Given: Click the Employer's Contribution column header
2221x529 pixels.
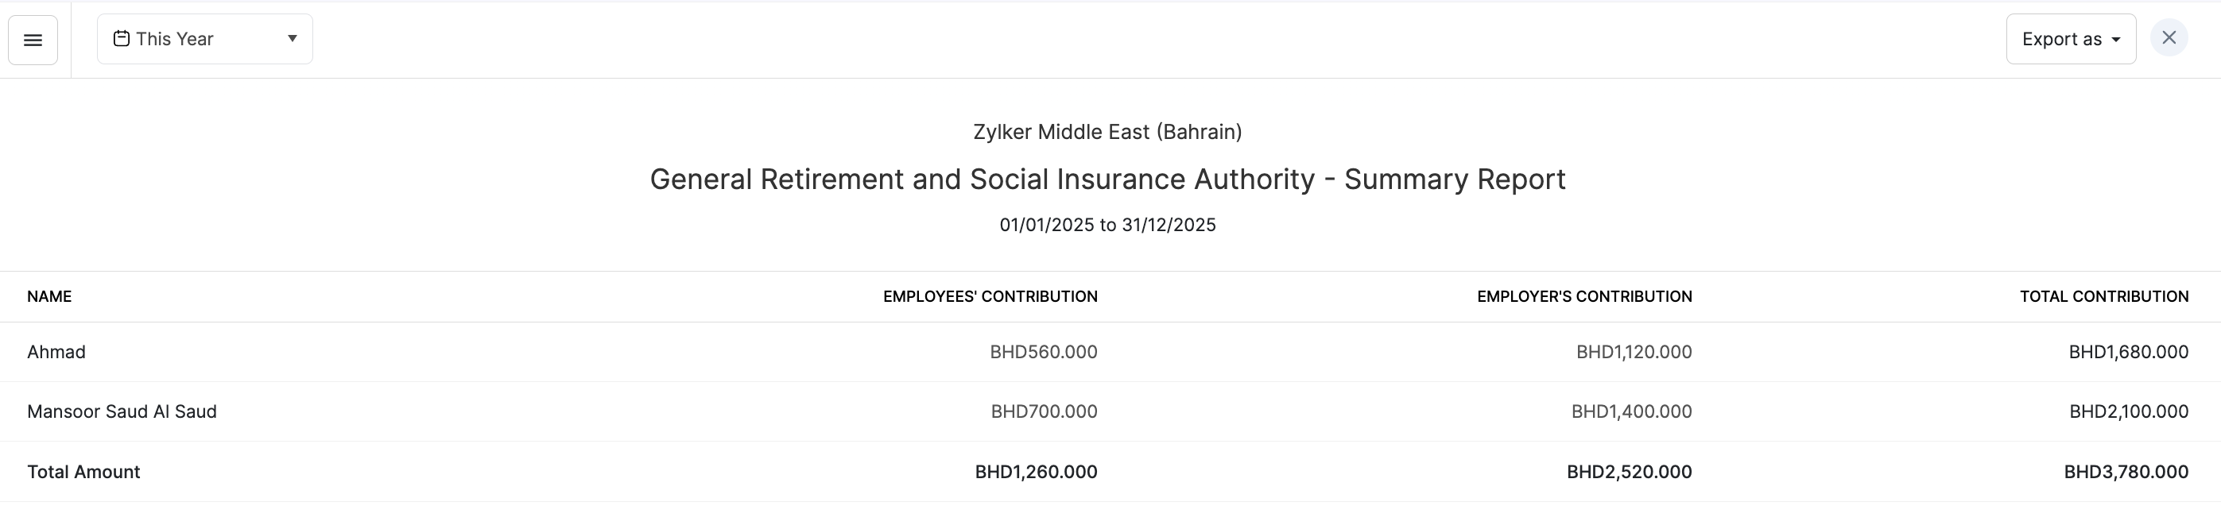Looking at the screenshot, I should click(x=1583, y=296).
